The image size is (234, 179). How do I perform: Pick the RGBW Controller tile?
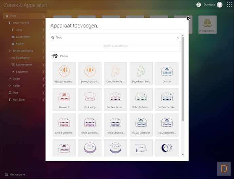pos(141,125)
